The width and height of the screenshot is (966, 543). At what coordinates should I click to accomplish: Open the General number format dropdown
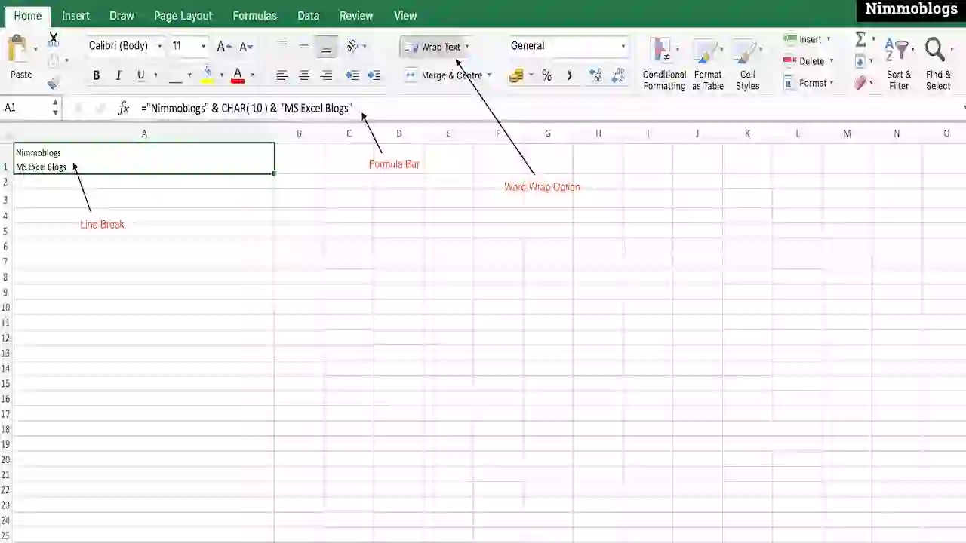point(622,45)
